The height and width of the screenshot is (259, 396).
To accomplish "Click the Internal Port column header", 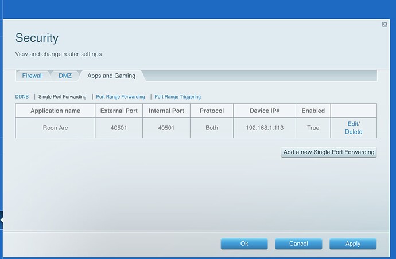I will tap(166, 111).
